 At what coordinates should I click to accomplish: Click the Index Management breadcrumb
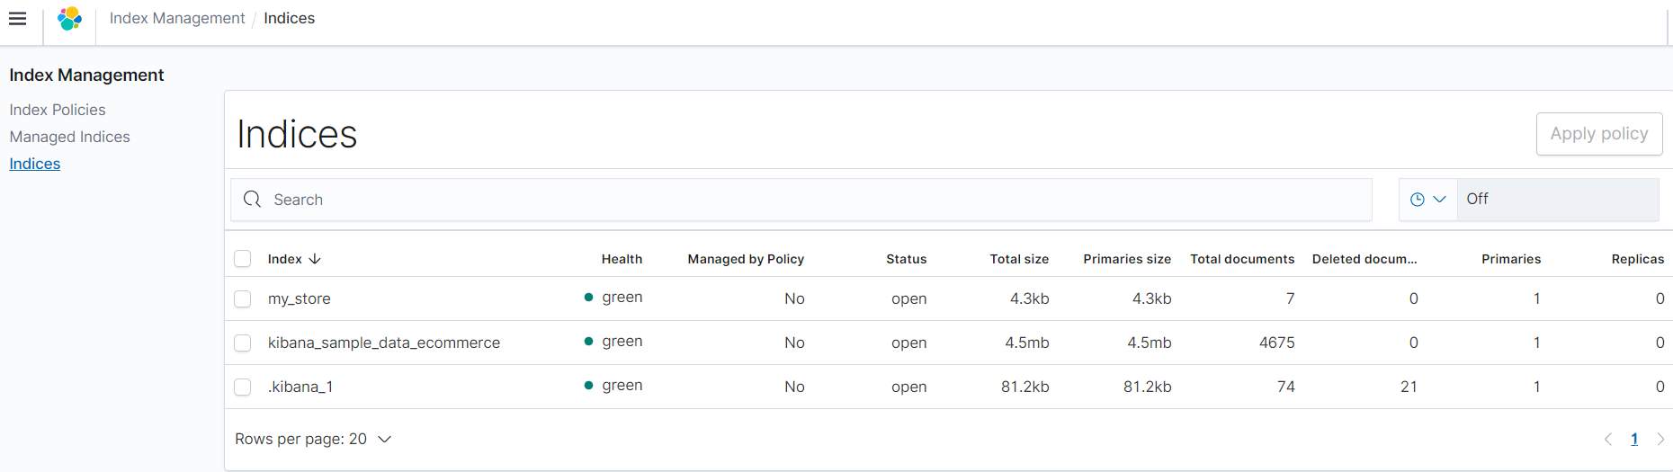[x=177, y=18]
